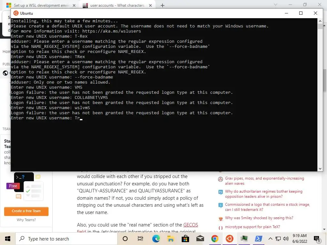
Task: Show hidden system tray icons
Action: 270,239
